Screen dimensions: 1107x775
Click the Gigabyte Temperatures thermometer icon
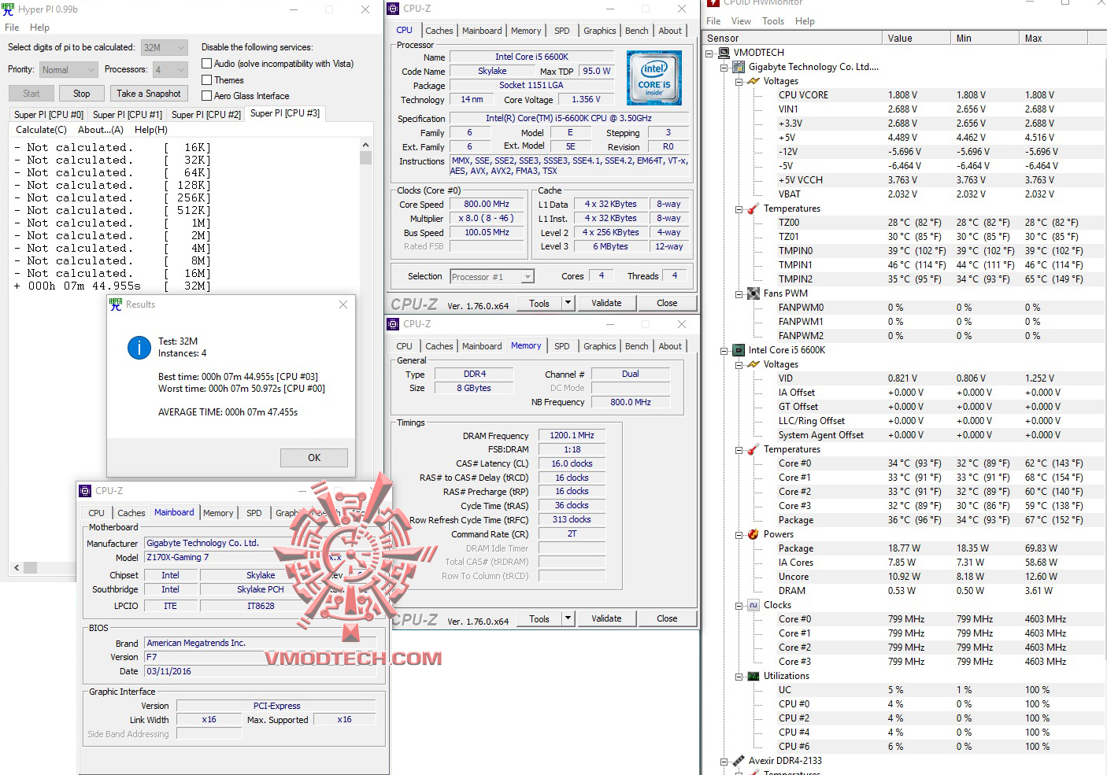pyautogui.click(x=753, y=209)
